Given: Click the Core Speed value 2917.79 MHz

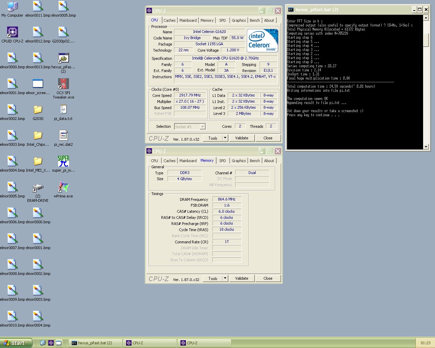Looking at the screenshot, I should (190, 95).
